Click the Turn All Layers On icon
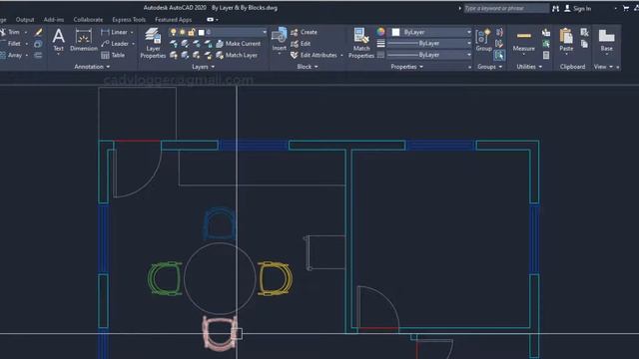 pyautogui.click(x=174, y=55)
